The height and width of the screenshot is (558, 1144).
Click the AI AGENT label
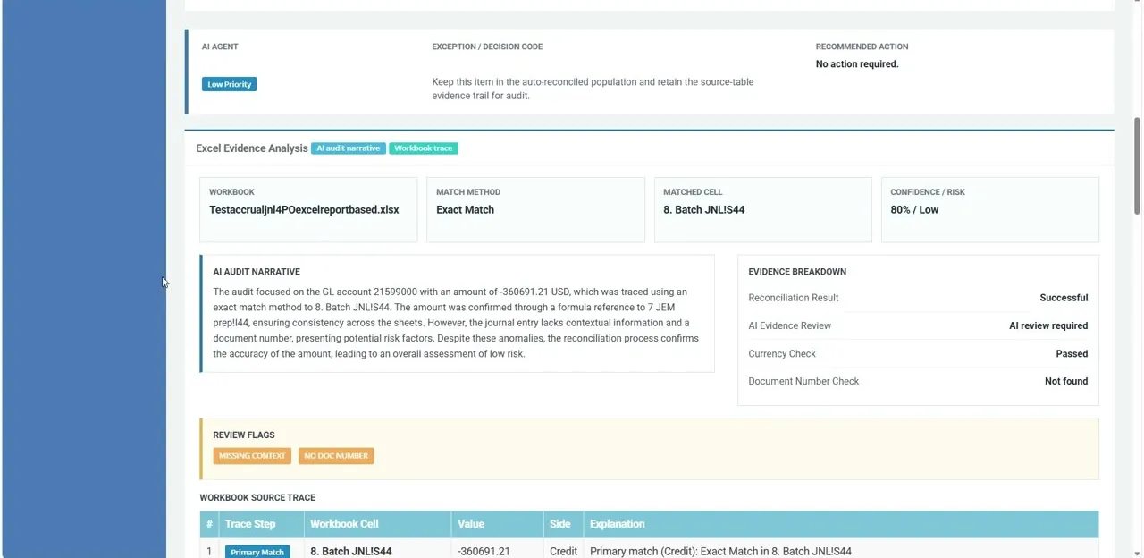point(220,46)
